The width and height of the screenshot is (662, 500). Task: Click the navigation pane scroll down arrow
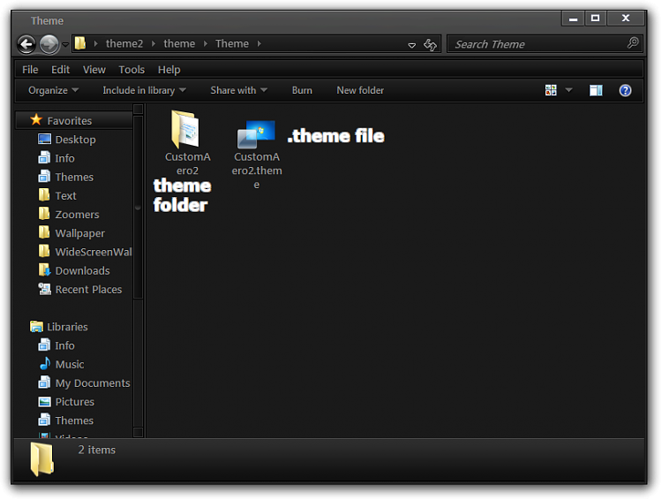pos(138,432)
